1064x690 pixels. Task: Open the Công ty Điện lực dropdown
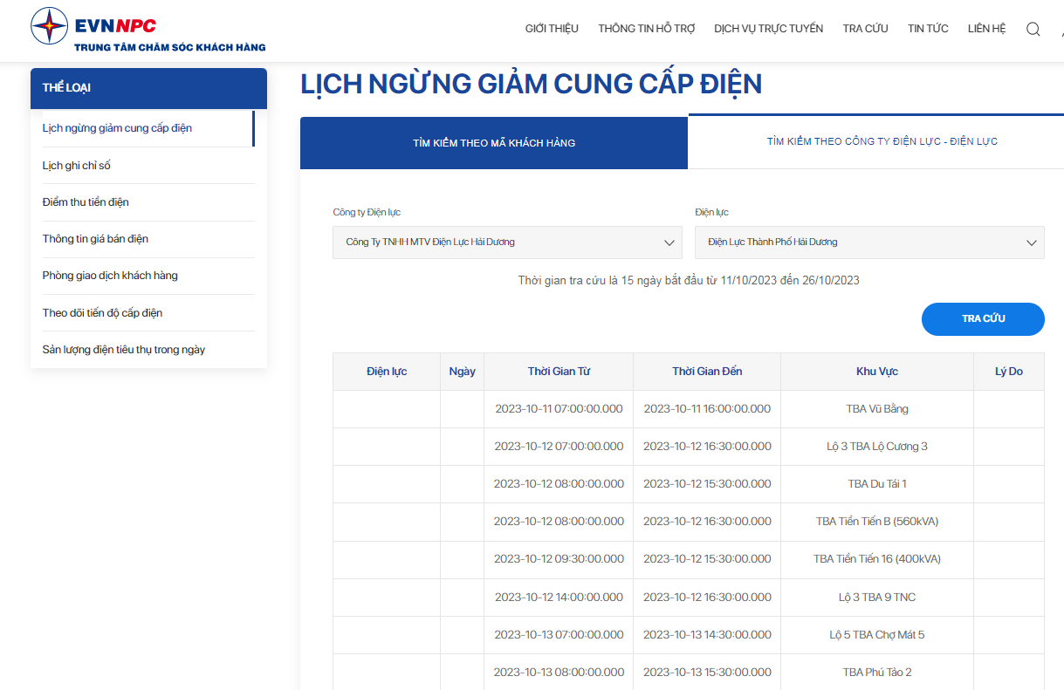click(x=507, y=243)
